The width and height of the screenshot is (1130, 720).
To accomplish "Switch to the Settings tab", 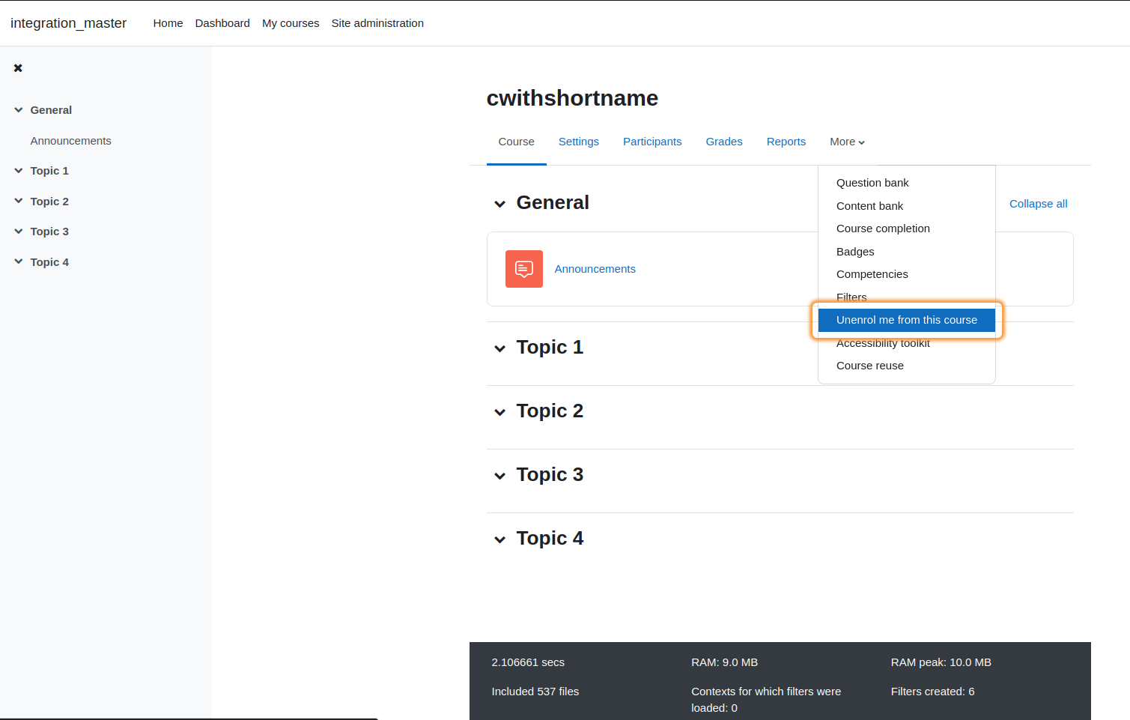I will pyautogui.click(x=579, y=142).
